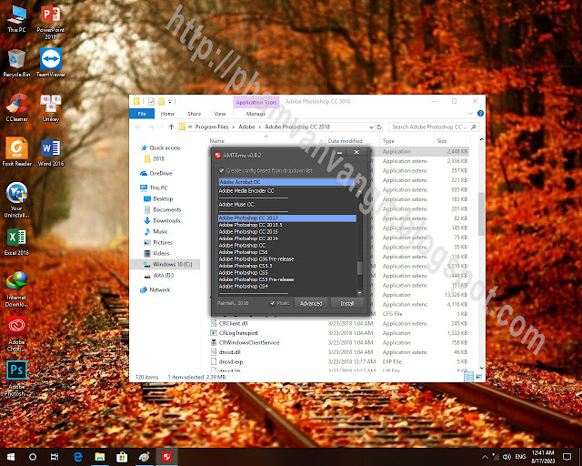Viewport: 582px width, 466px height.
Task: Open UniKey desktop shortcut
Action: [51, 107]
